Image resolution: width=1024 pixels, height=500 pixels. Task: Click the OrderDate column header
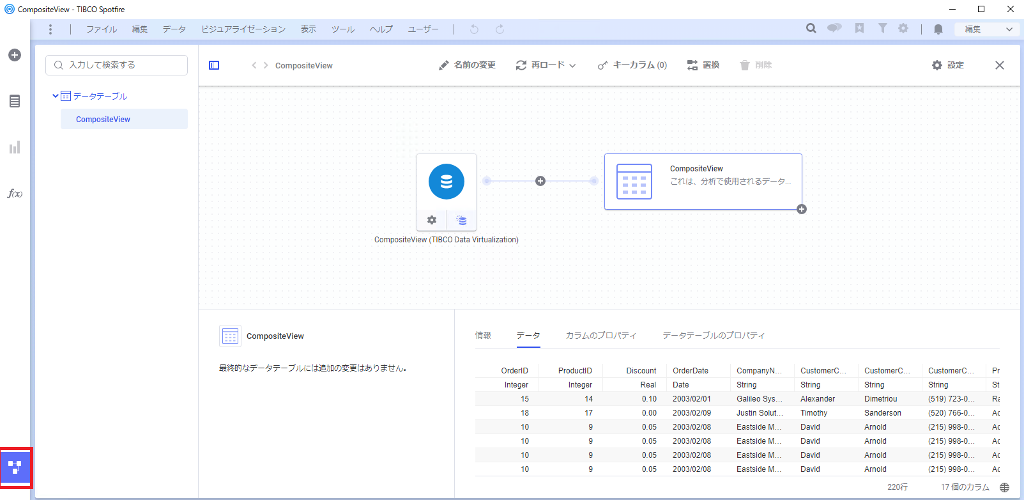click(x=691, y=371)
